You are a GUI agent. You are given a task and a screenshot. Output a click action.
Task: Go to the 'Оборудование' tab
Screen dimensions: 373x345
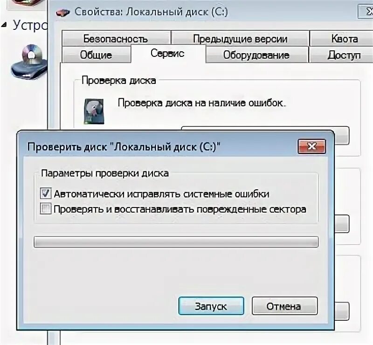(257, 55)
